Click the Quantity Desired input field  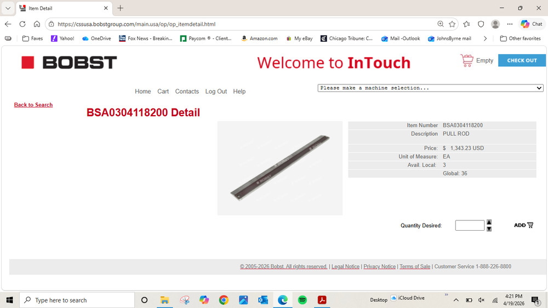tap(470, 225)
